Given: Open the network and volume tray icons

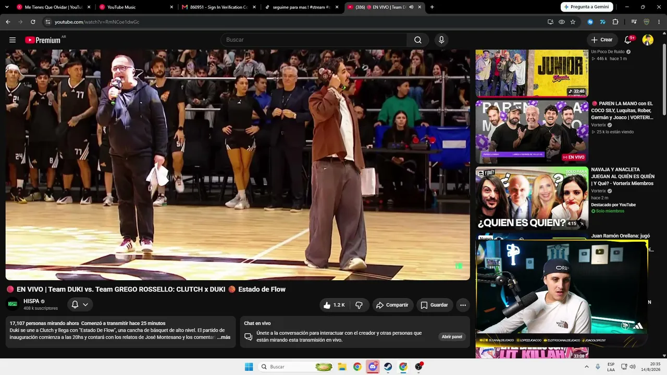Looking at the screenshot, I should (x=628, y=367).
